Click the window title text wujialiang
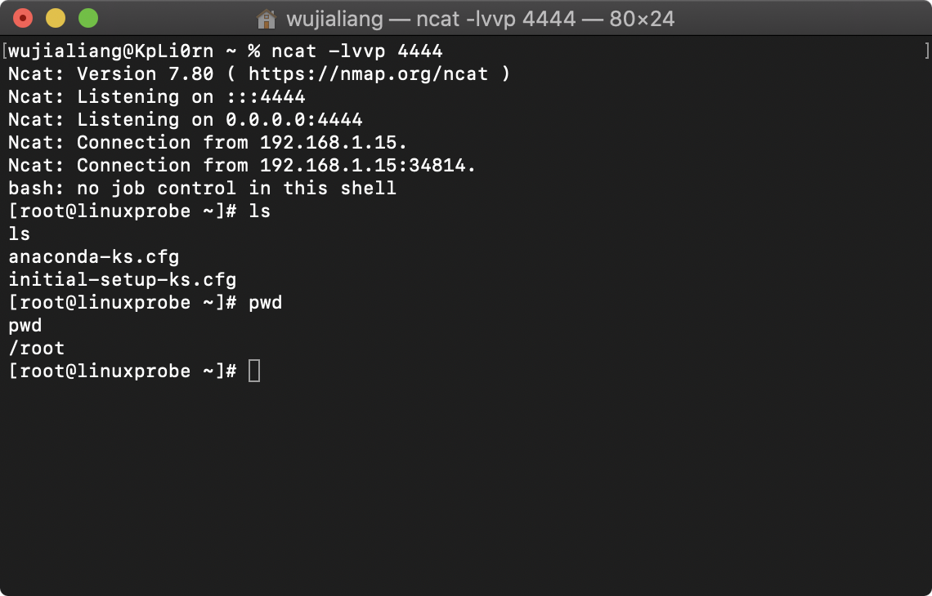 334,19
